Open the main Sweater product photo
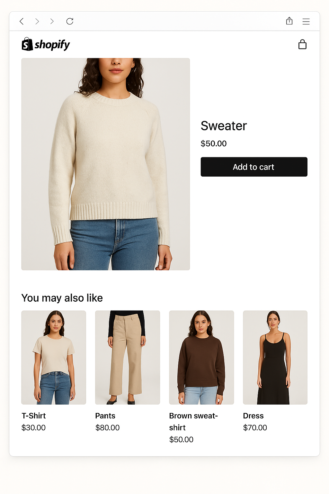329x494 pixels. pos(106,164)
